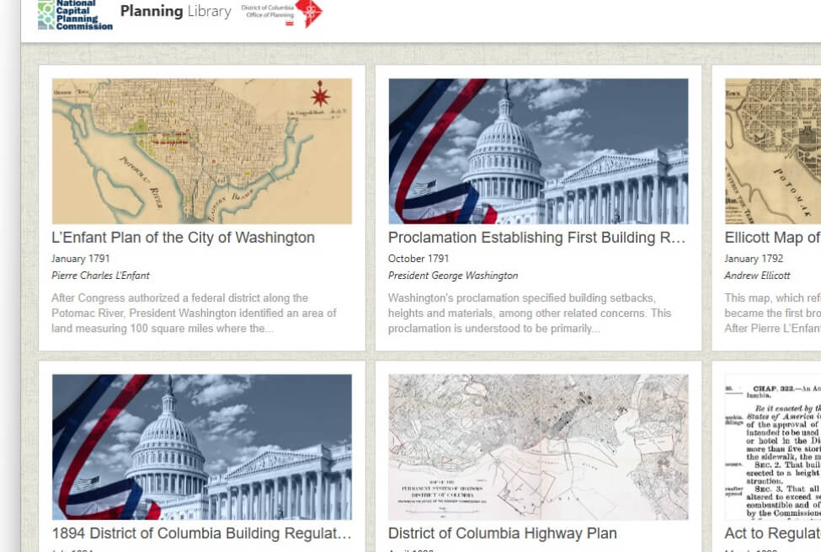This screenshot has height=552, width=821.
Task: Open the Act to Regulate document scan thumbnail
Action: click(x=772, y=447)
